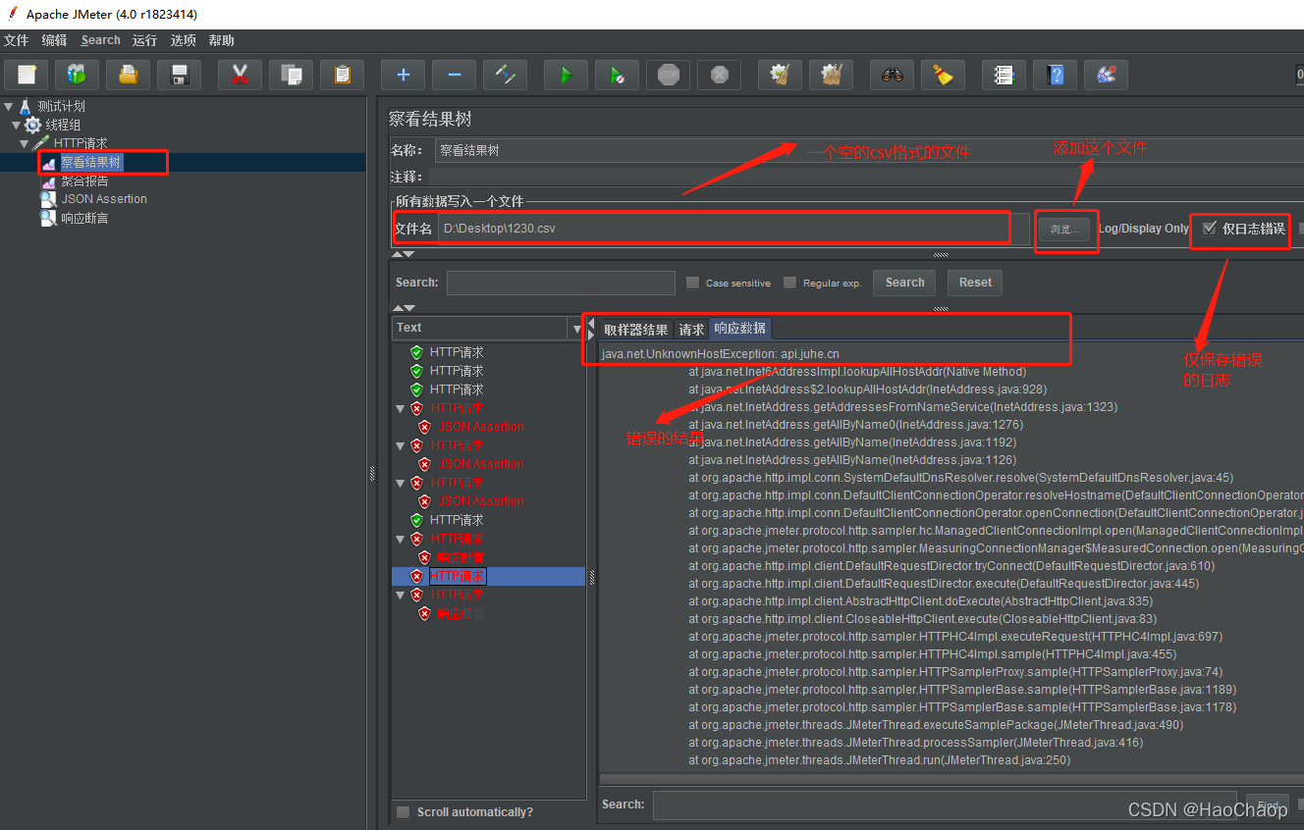Click the Shutdown toolbar icon
Viewport: 1304px width, 830px height.
point(719,75)
